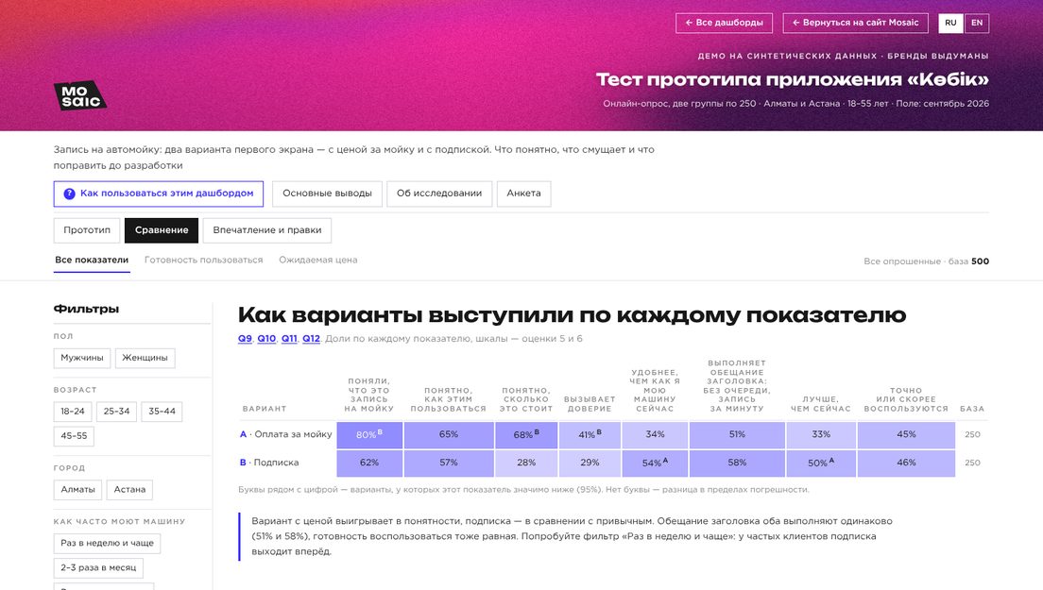Switch to the «Прототип» tab

[87, 230]
